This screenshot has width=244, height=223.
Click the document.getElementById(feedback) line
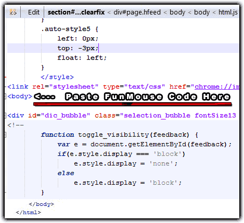click(x=144, y=144)
